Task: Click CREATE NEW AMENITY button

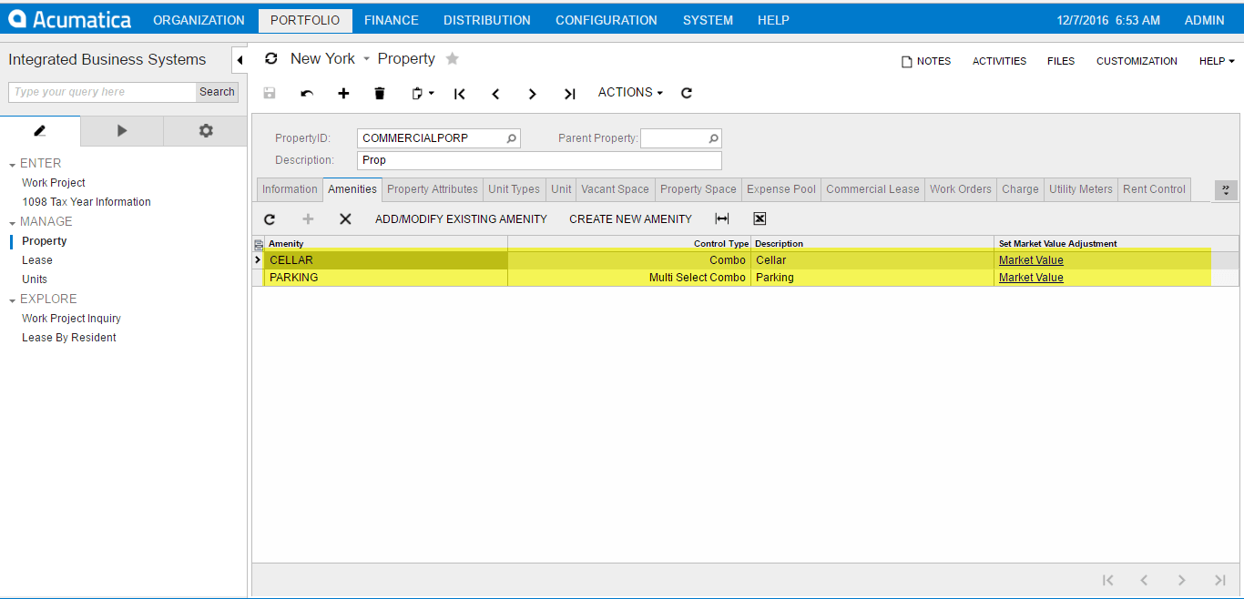Action: pyautogui.click(x=630, y=219)
